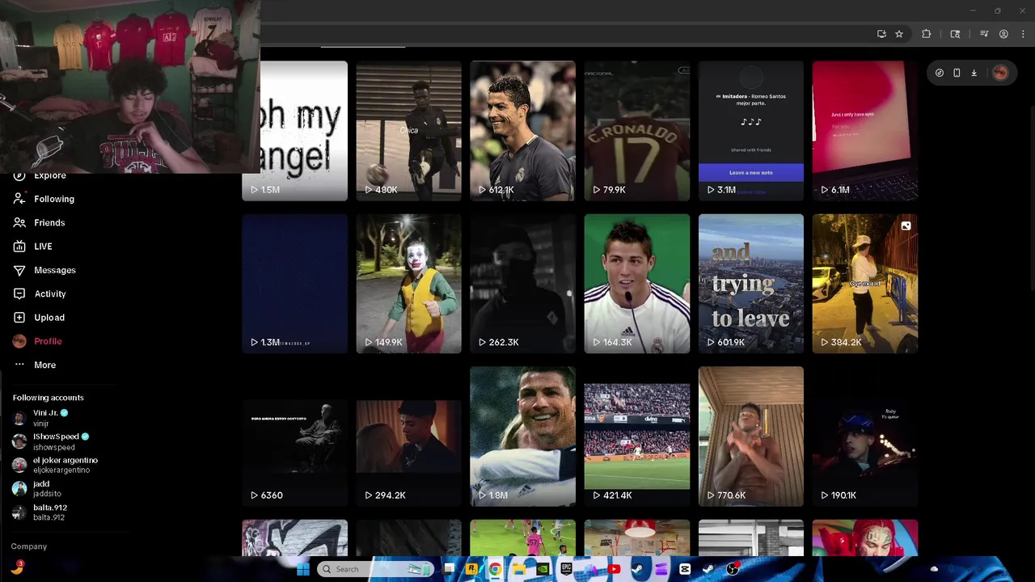Open Chrome extensions puzzle icon

pyautogui.click(x=926, y=34)
